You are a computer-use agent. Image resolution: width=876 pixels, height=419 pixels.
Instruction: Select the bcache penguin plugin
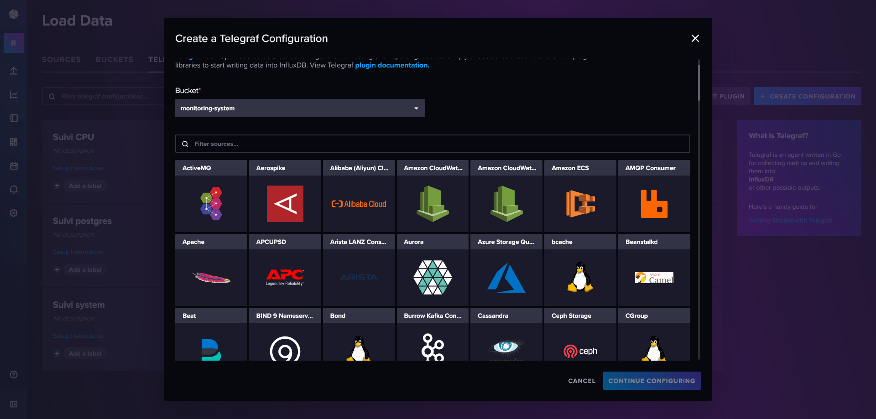(x=580, y=278)
